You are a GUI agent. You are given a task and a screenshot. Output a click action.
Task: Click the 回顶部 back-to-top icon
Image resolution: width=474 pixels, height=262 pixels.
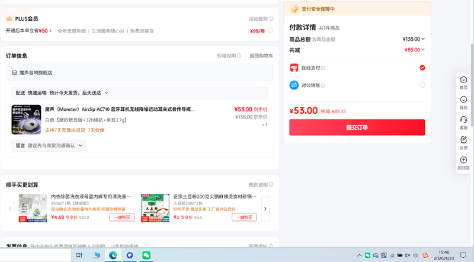(463, 159)
